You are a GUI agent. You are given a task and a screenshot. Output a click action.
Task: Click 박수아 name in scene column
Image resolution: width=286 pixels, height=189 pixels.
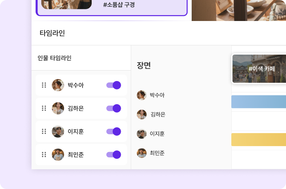pos(157,95)
